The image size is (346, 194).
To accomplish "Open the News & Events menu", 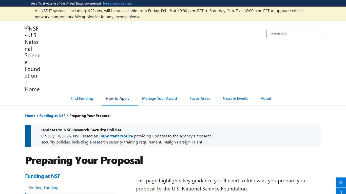I will (235, 99).
